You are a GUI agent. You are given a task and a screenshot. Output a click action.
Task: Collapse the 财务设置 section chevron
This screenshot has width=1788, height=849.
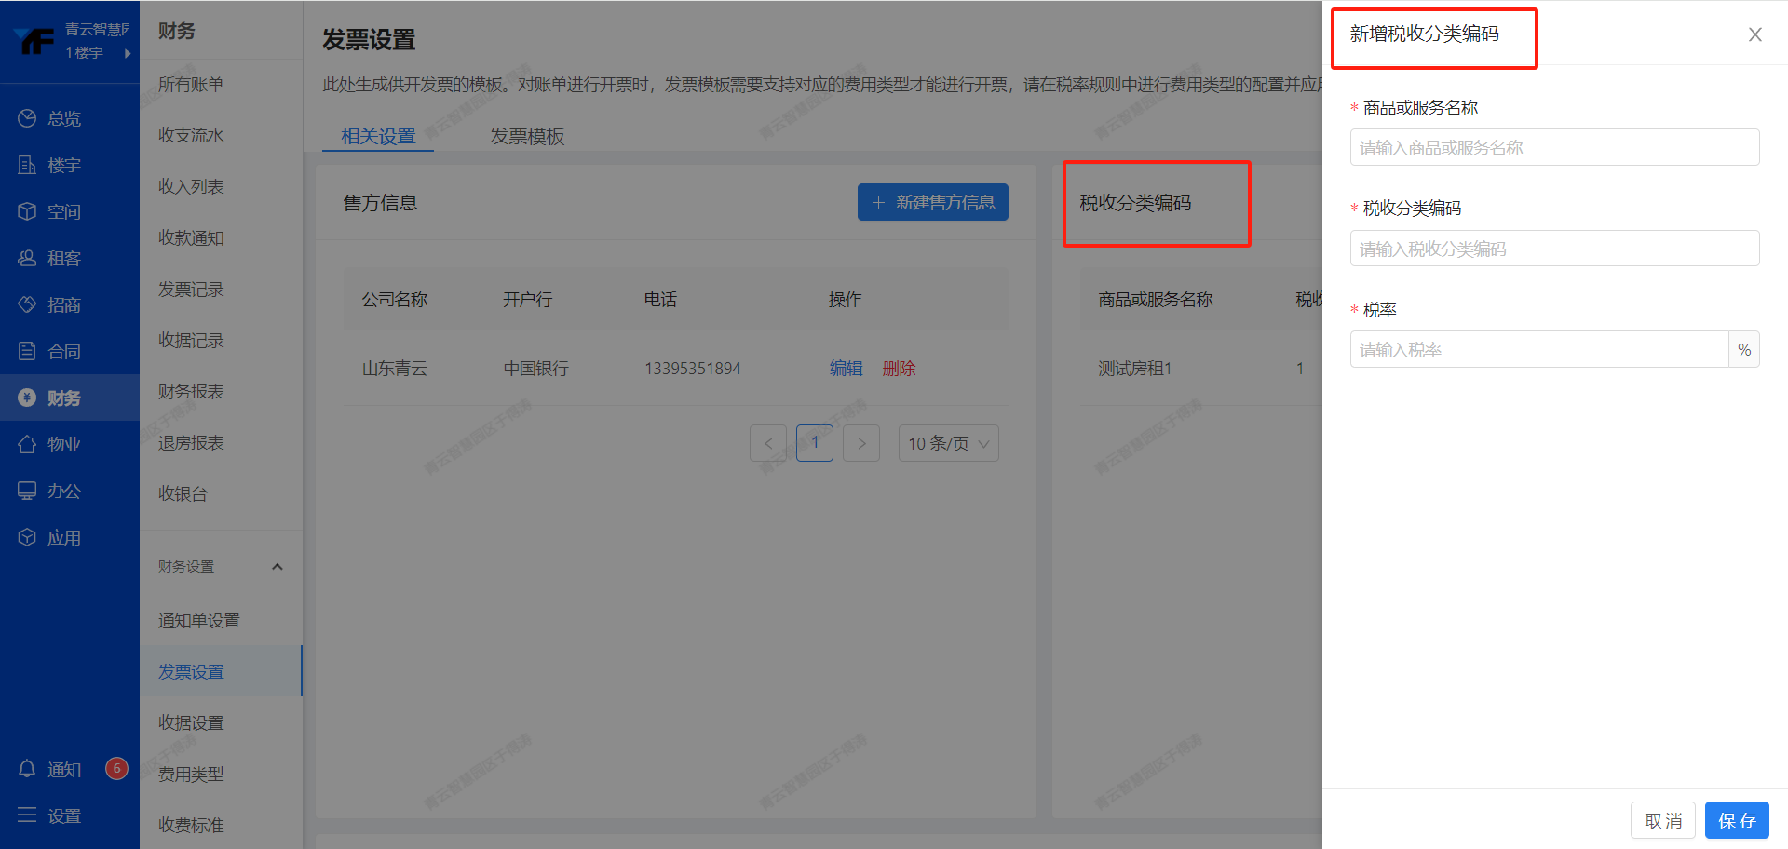pyautogui.click(x=277, y=566)
